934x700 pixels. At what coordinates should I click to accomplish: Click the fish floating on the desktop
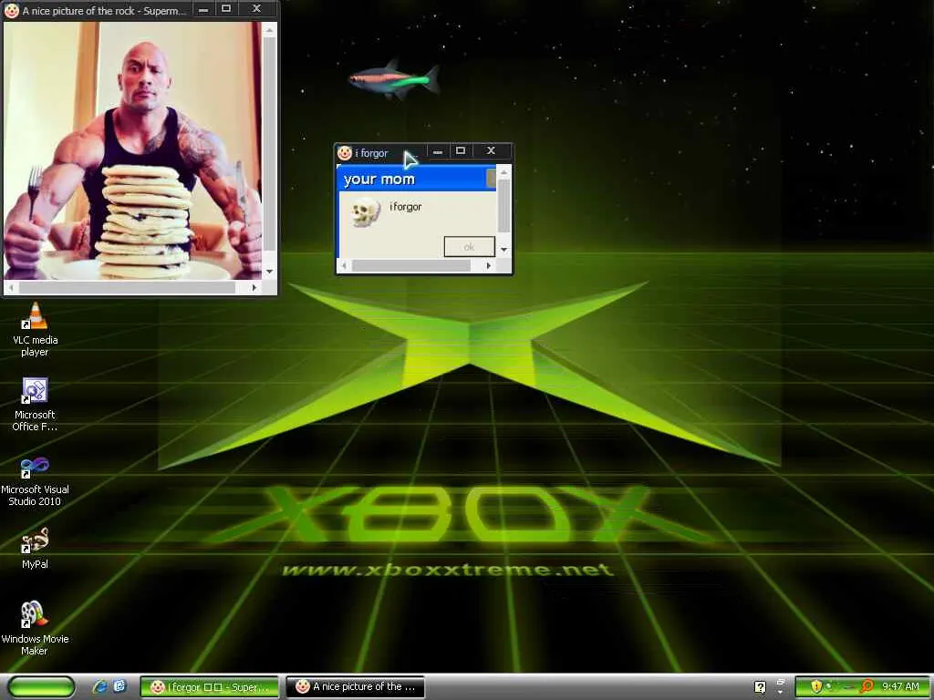[394, 79]
